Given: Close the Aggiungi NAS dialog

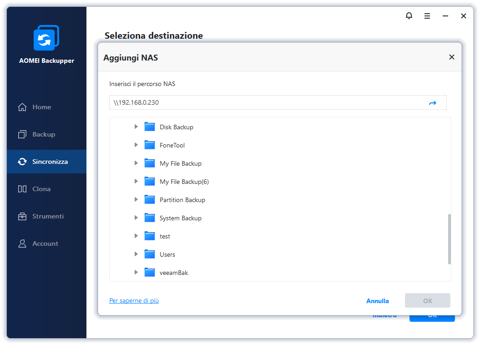Looking at the screenshot, I should pos(451,57).
